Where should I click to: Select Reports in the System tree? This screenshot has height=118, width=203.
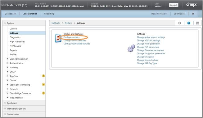pos(13,50)
